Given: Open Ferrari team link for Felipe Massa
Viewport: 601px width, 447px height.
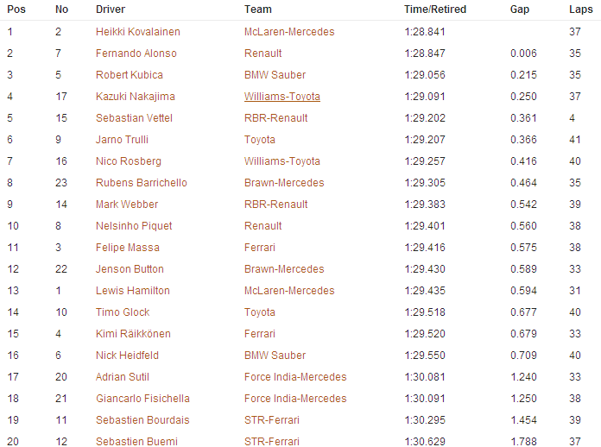Looking at the screenshot, I should click(x=260, y=248).
